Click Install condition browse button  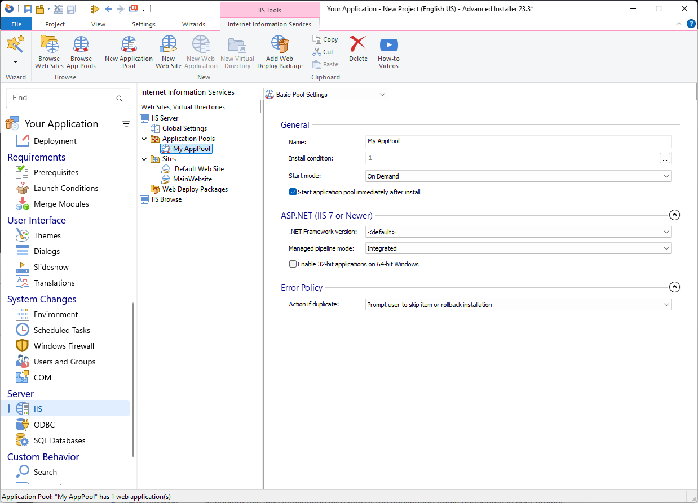click(665, 159)
